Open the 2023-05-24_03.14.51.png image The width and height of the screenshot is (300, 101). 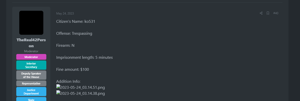click(x=81, y=87)
